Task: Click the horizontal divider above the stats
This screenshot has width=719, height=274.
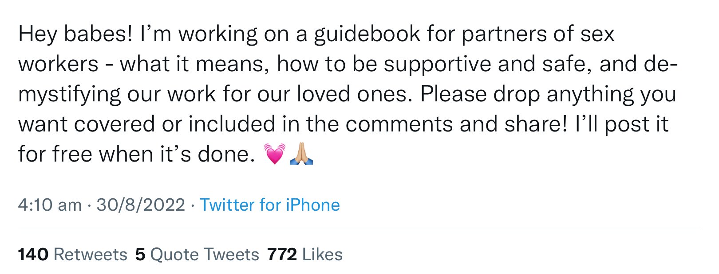Action: click(359, 230)
